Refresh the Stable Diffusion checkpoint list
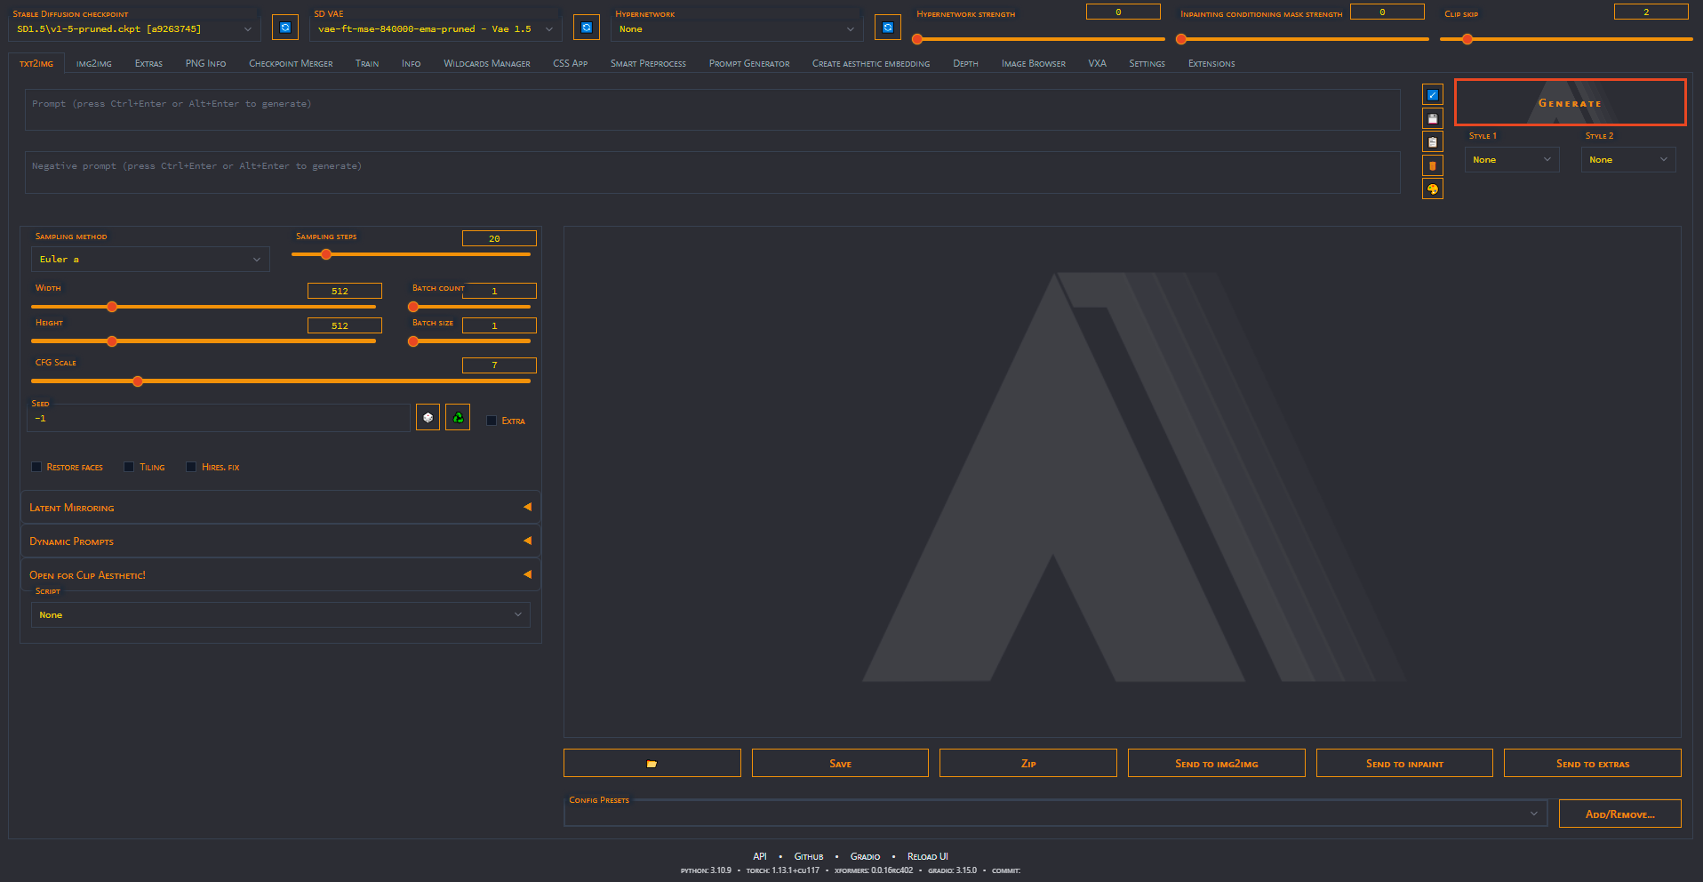Viewport: 1703px width, 882px height. click(x=285, y=28)
